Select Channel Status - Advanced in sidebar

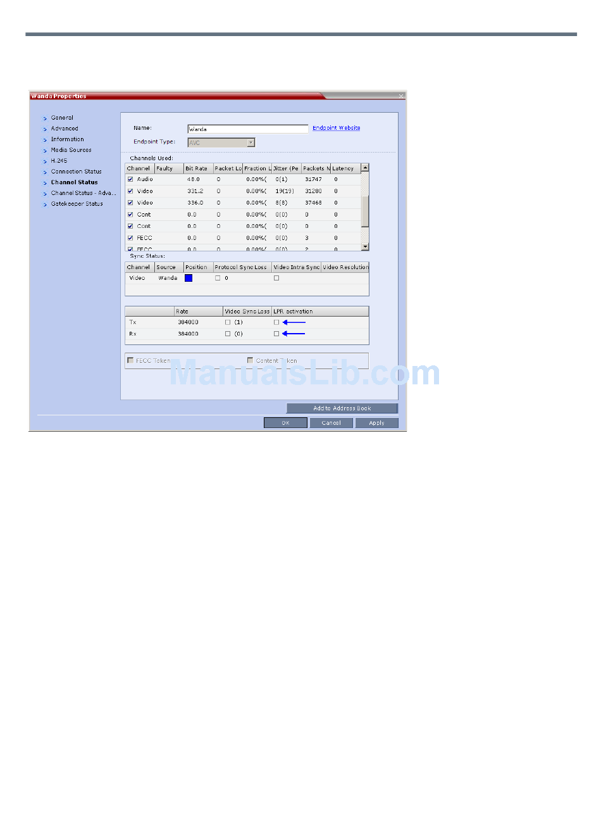[84, 193]
